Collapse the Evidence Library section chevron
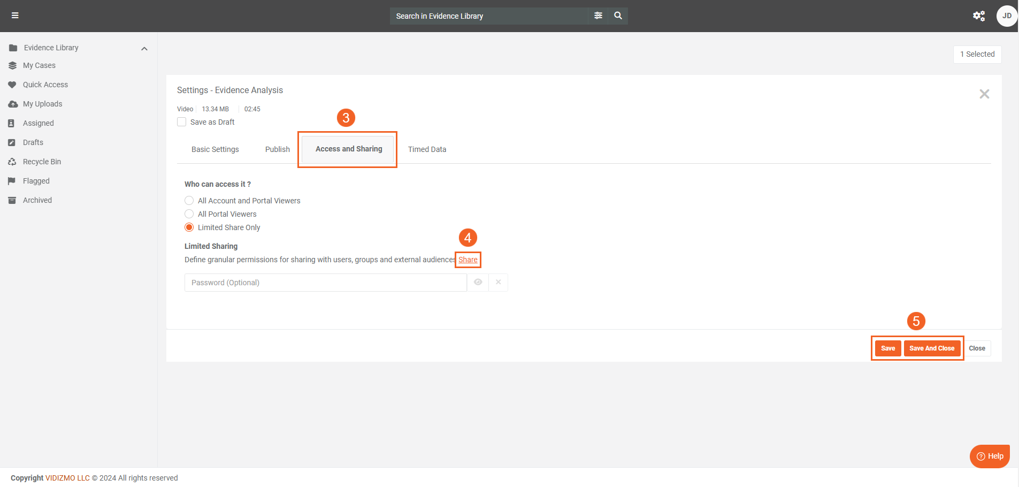 144,49
